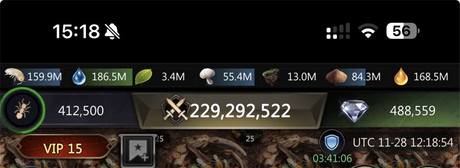Tap the ant avatar profile icon
This screenshot has height=168, width=460.
coord(23,111)
